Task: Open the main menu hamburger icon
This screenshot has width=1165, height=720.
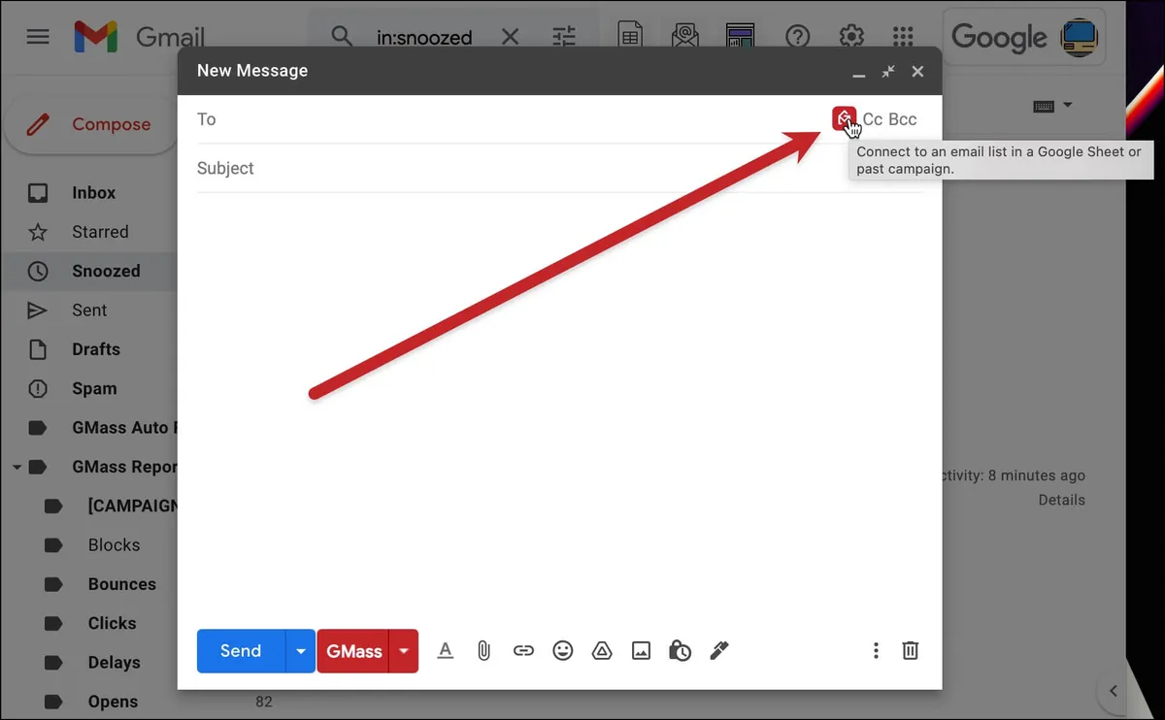Action: 38,37
